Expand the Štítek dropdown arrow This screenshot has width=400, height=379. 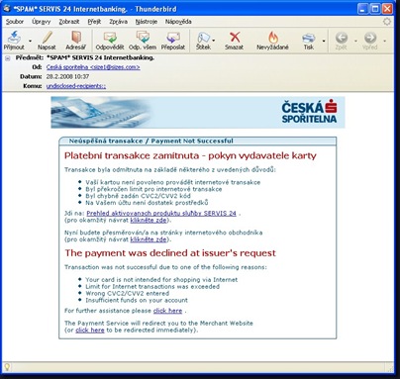pyautogui.click(x=214, y=41)
